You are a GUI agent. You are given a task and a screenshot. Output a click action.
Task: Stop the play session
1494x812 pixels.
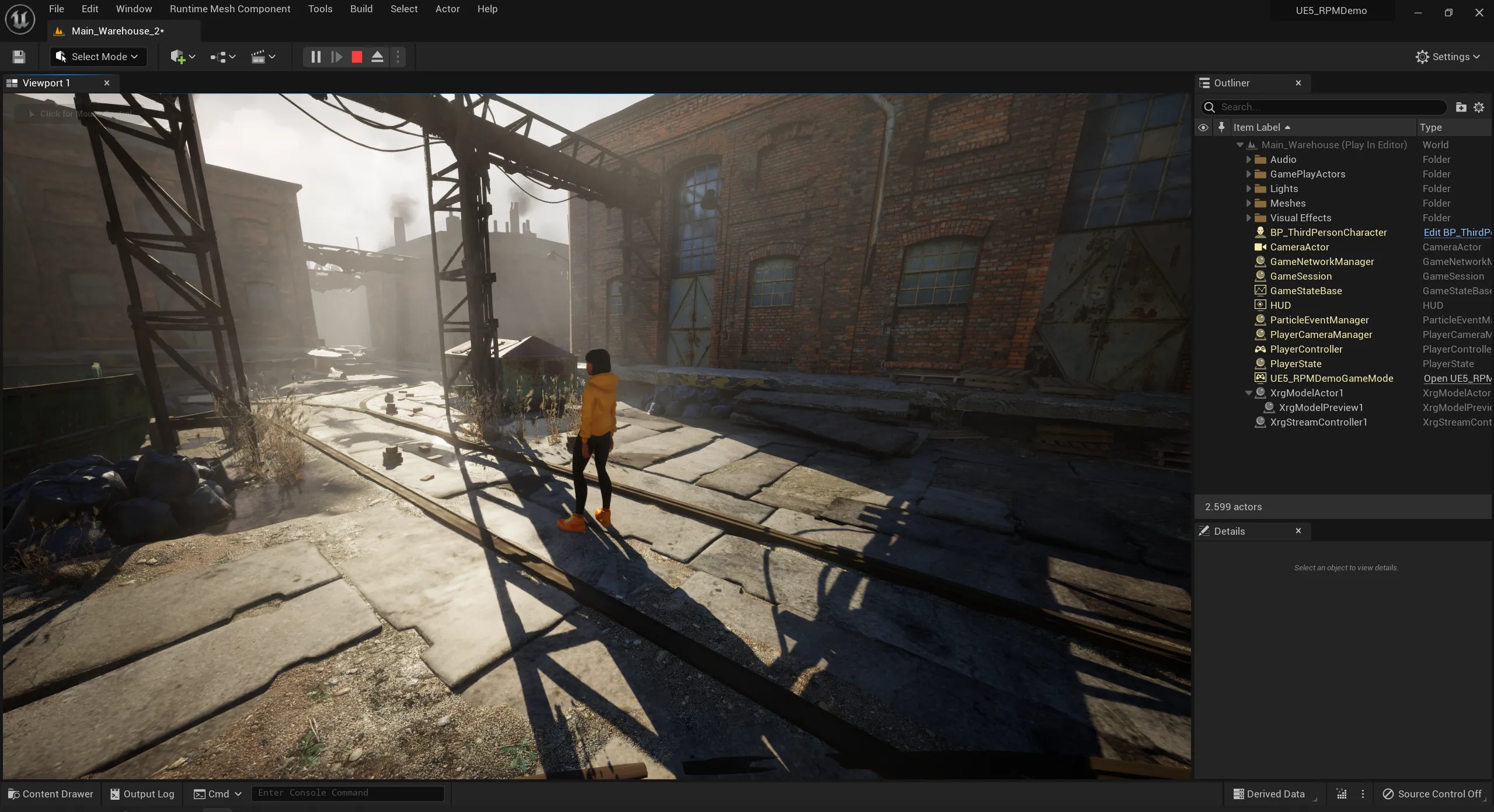[x=357, y=57]
